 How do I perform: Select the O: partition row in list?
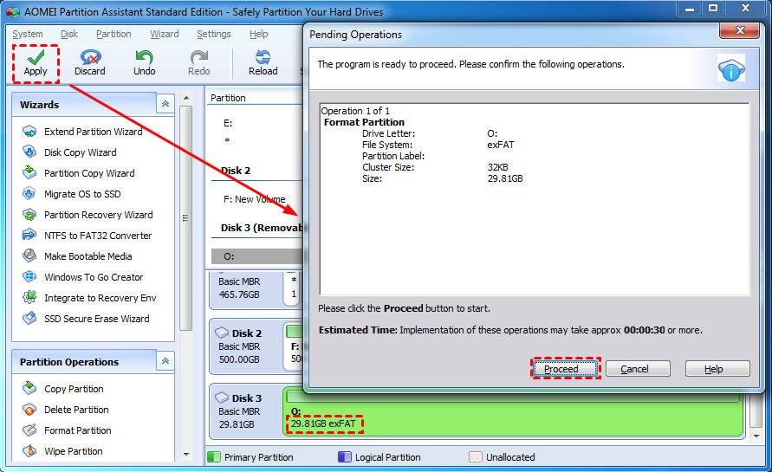[x=256, y=256]
